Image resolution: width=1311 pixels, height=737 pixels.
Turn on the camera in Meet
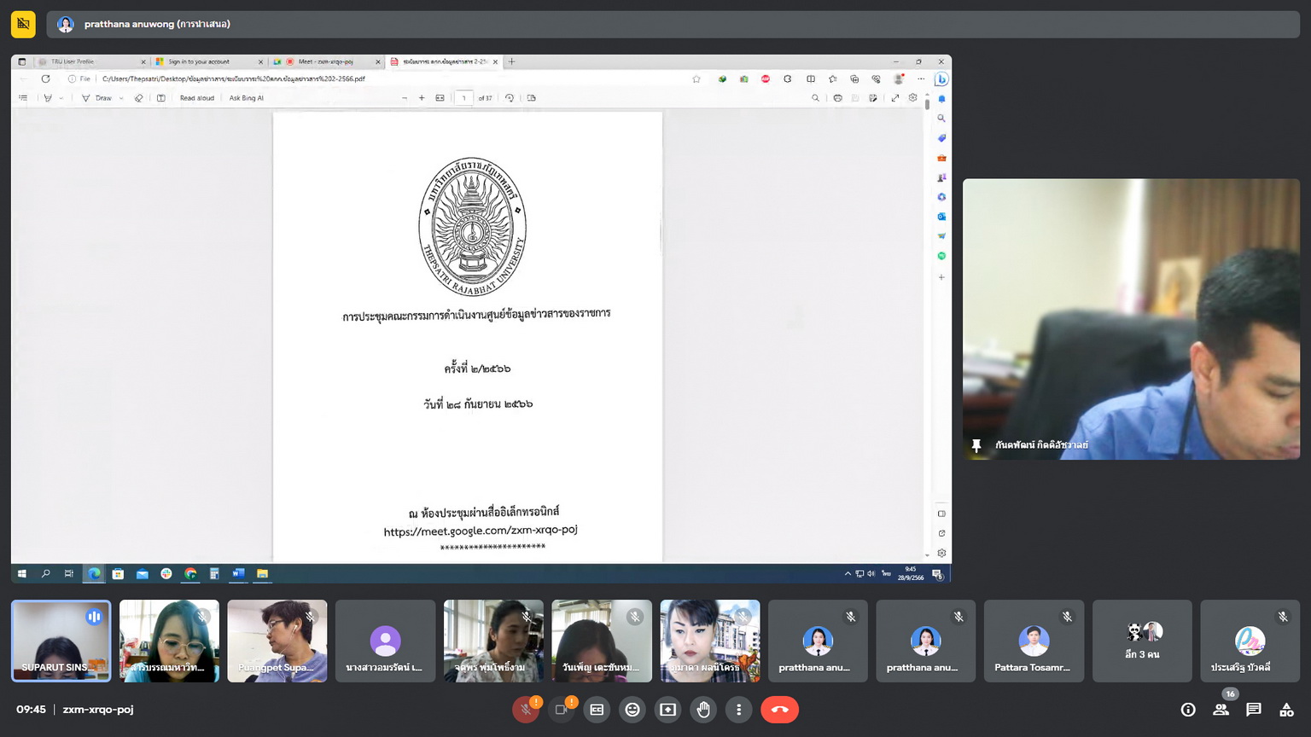(x=562, y=710)
